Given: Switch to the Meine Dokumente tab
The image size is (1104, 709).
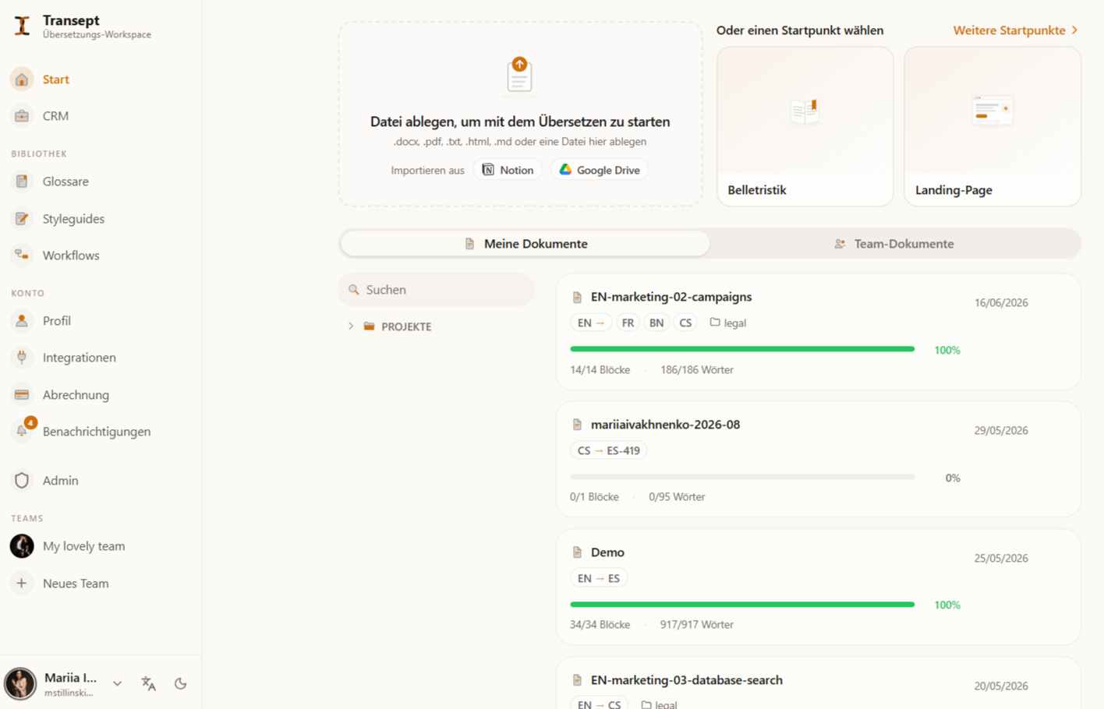Looking at the screenshot, I should 525,244.
